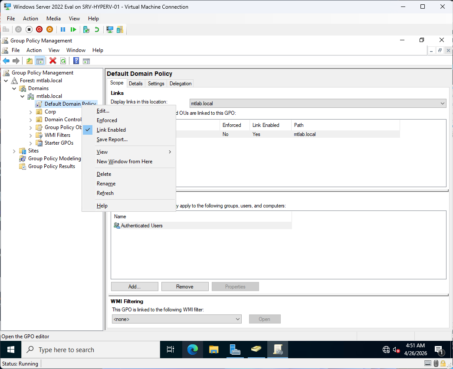Click muted speaker tray icon
The height and width of the screenshot is (369, 453).
click(397, 350)
